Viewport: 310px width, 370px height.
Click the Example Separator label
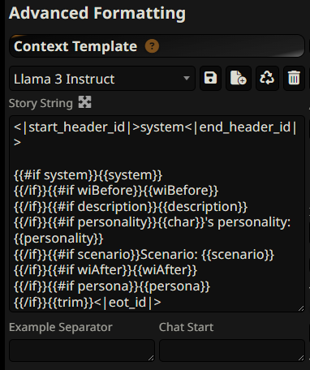(x=61, y=327)
